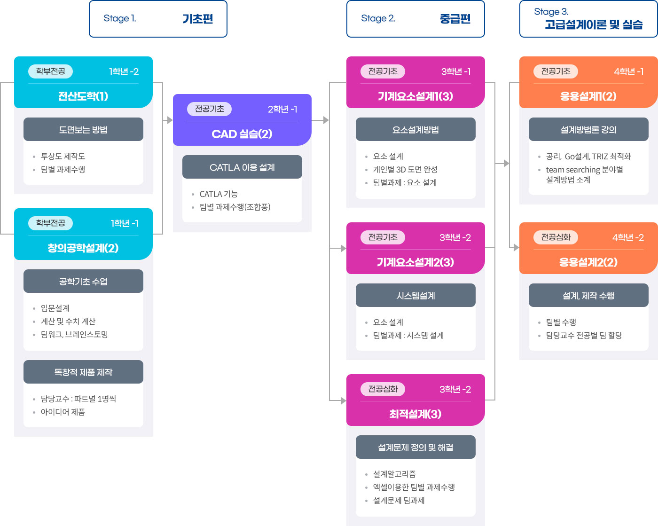Click the arrow pointing at 응용설계2(2) card
Viewport: 658px width, 526px height.
coord(516,247)
